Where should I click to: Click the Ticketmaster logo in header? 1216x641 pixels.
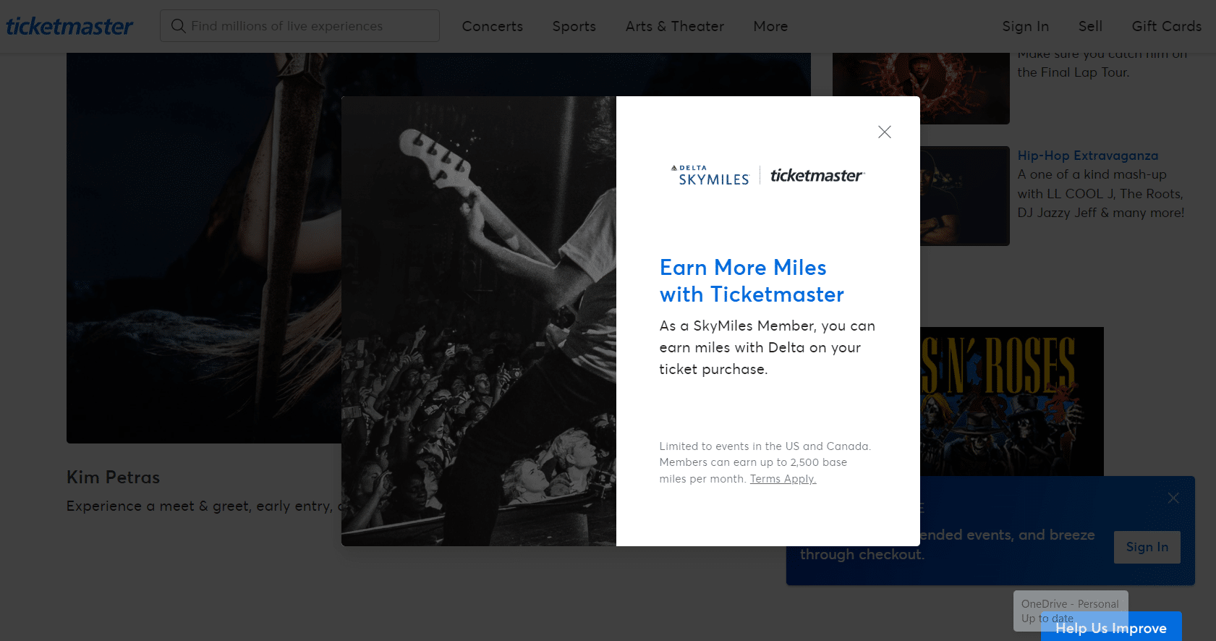point(69,27)
